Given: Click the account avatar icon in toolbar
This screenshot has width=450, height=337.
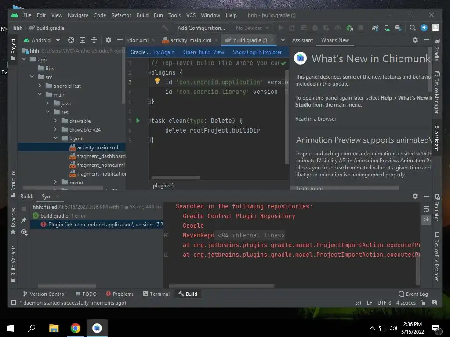Looking at the screenshot, I should click(435, 28).
